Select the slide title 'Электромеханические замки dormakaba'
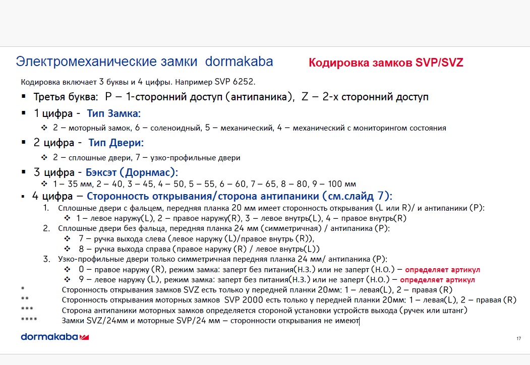The image size is (530, 365). [144, 62]
